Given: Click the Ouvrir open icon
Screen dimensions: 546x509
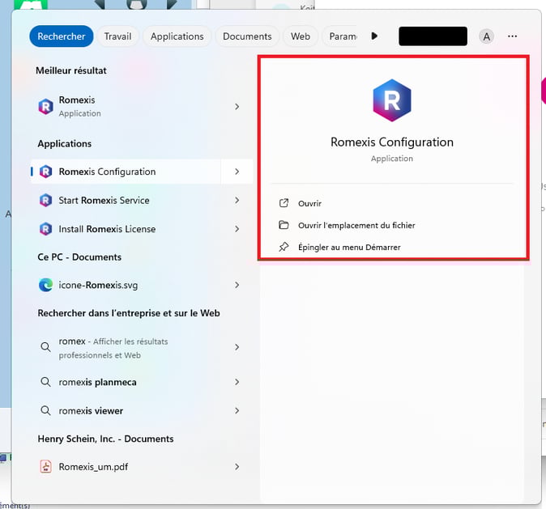Looking at the screenshot, I should (284, 203).
